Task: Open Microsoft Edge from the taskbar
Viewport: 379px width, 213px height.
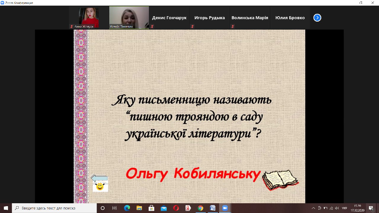Action: [127, 208]
